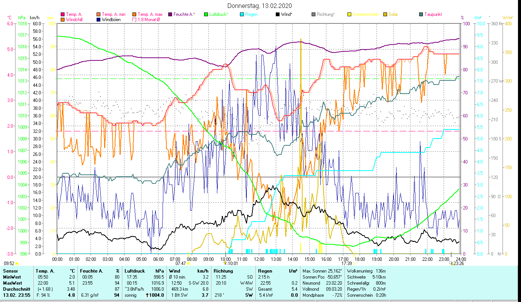Viewport: 521px width, 302px height.
Task: Click the Wolkenunterg 136m entry
Action: pos(366,271)
